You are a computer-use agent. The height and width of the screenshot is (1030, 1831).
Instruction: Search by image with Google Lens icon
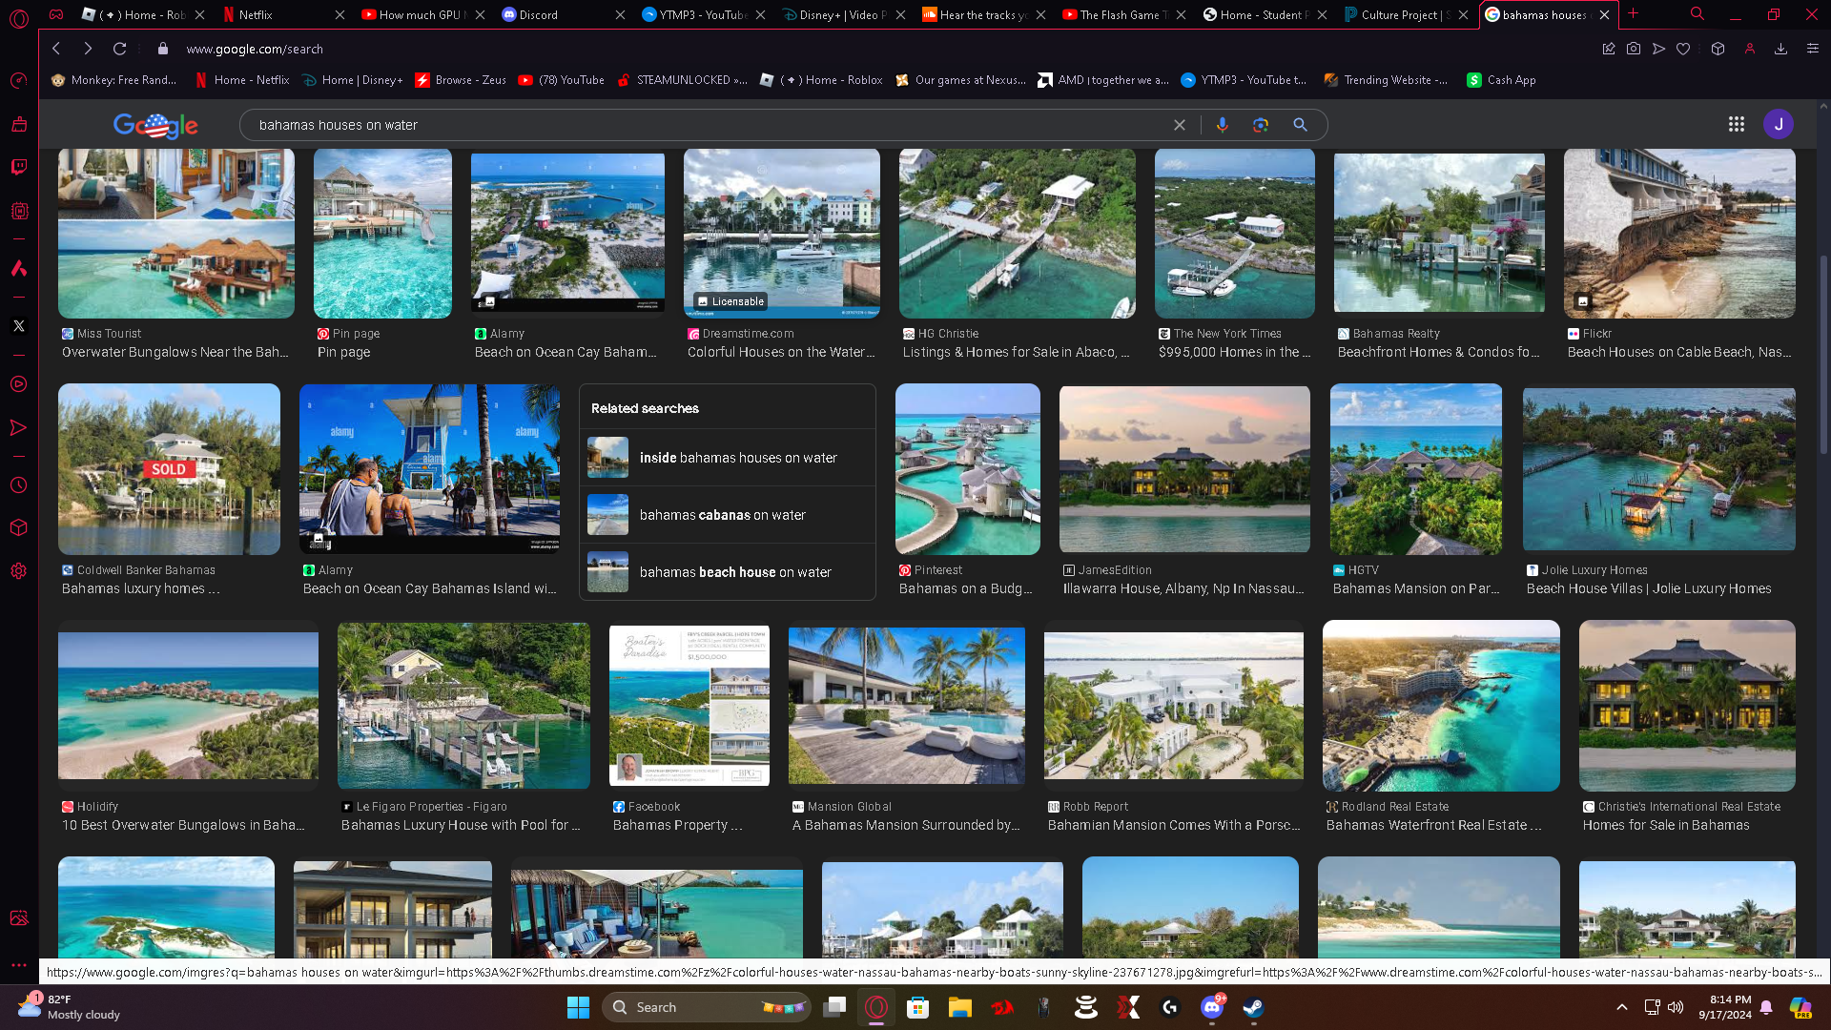(1261, 125)
